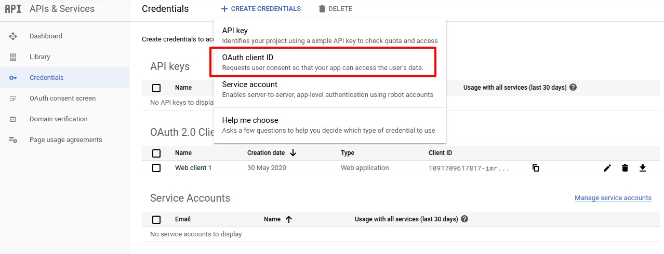Open Dashboard in the sidebar
The image size is (664, 254).
point(64,36)
